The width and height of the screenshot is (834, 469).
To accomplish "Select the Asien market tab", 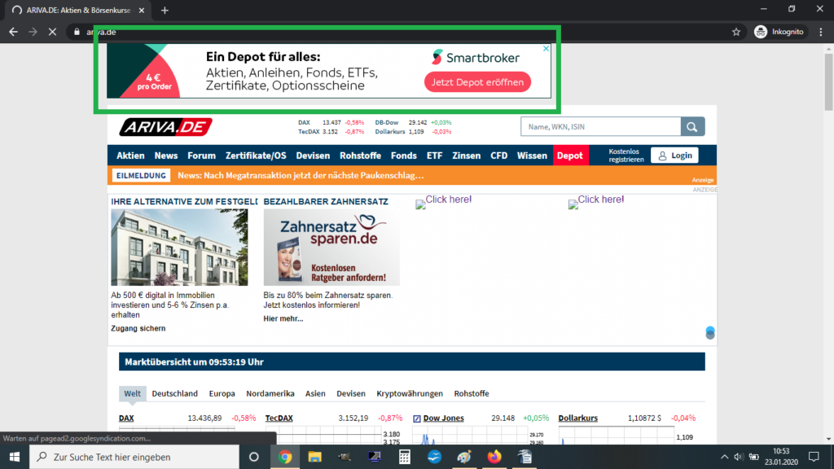I will (315, 393).
